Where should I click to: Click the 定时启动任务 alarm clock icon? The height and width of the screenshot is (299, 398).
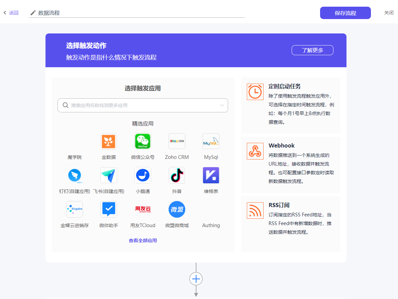coord(255,92)
